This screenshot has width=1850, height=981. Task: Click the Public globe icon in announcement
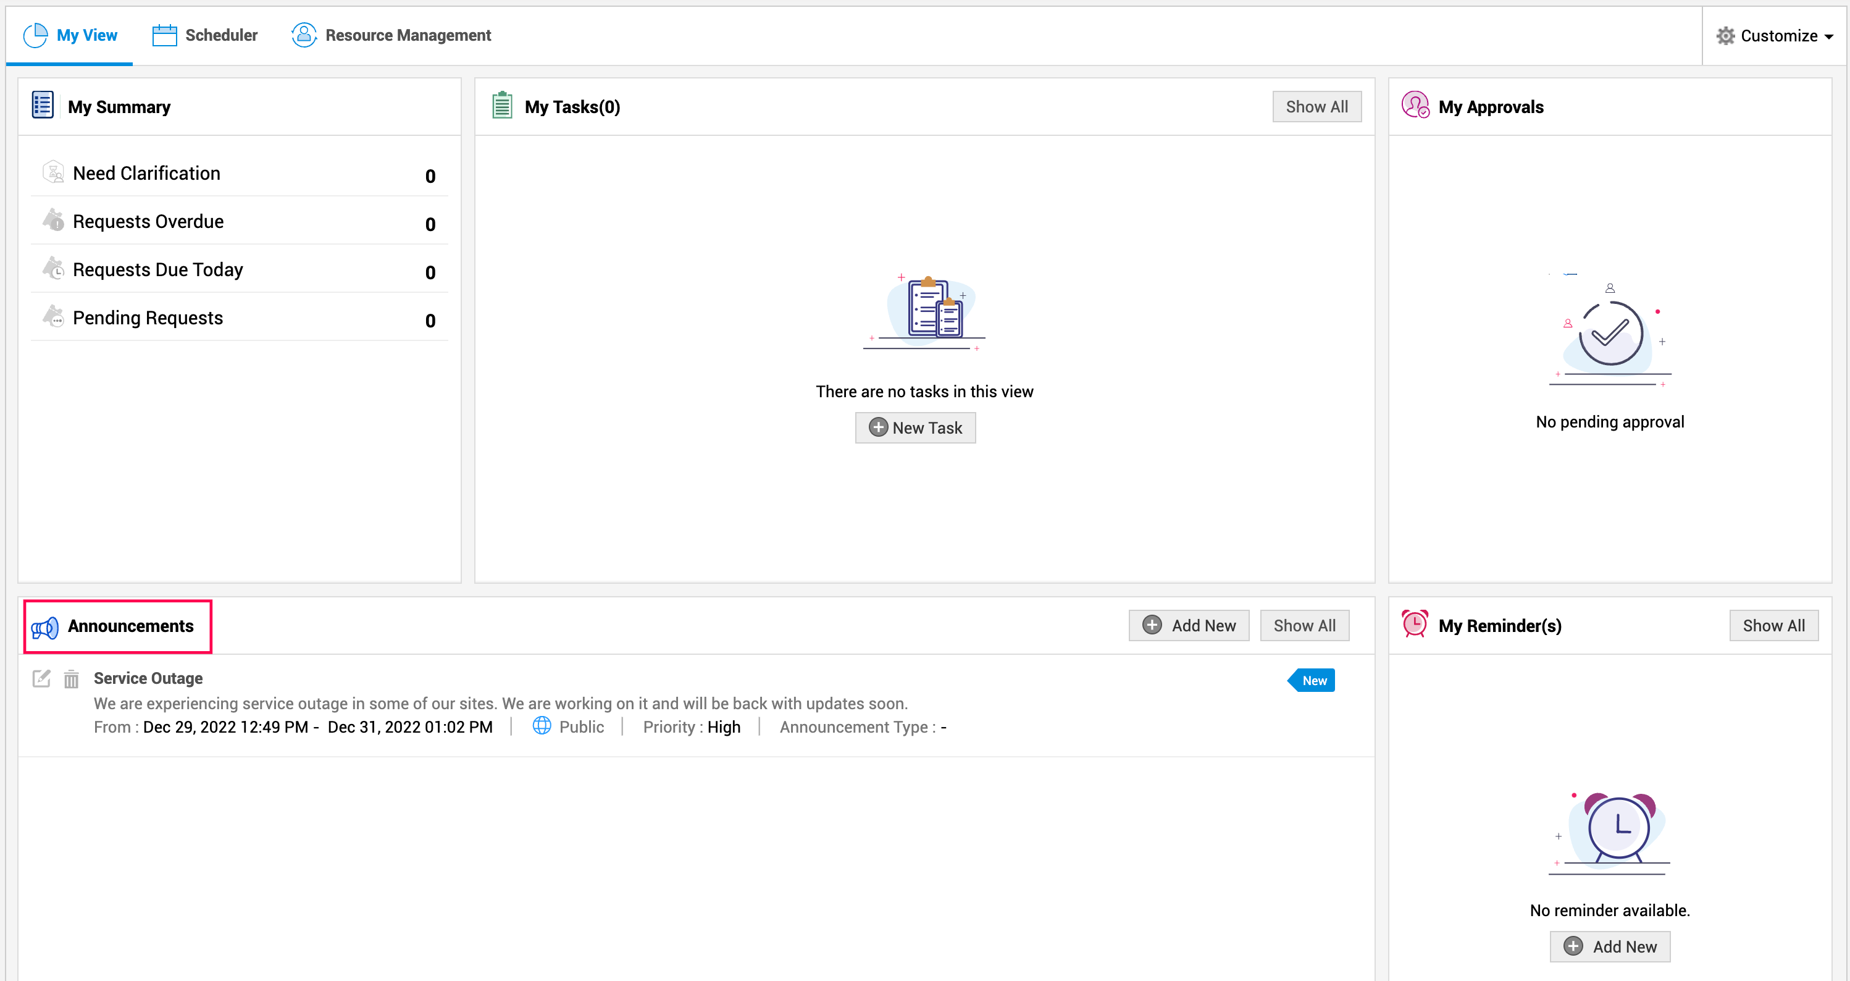click(x=542, y=726)
